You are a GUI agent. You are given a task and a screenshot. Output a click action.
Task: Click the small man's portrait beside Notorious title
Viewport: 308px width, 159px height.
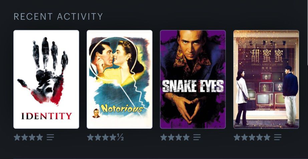coord(96,113)
